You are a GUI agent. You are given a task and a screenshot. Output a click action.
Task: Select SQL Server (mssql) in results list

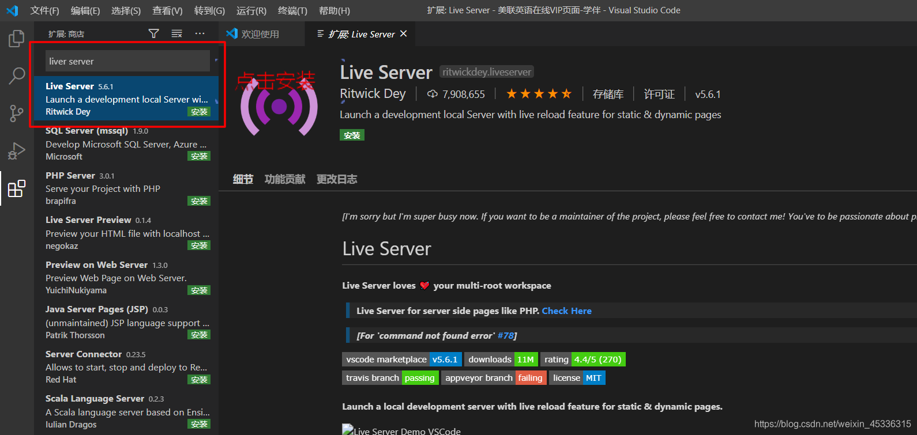click(126, 143)
